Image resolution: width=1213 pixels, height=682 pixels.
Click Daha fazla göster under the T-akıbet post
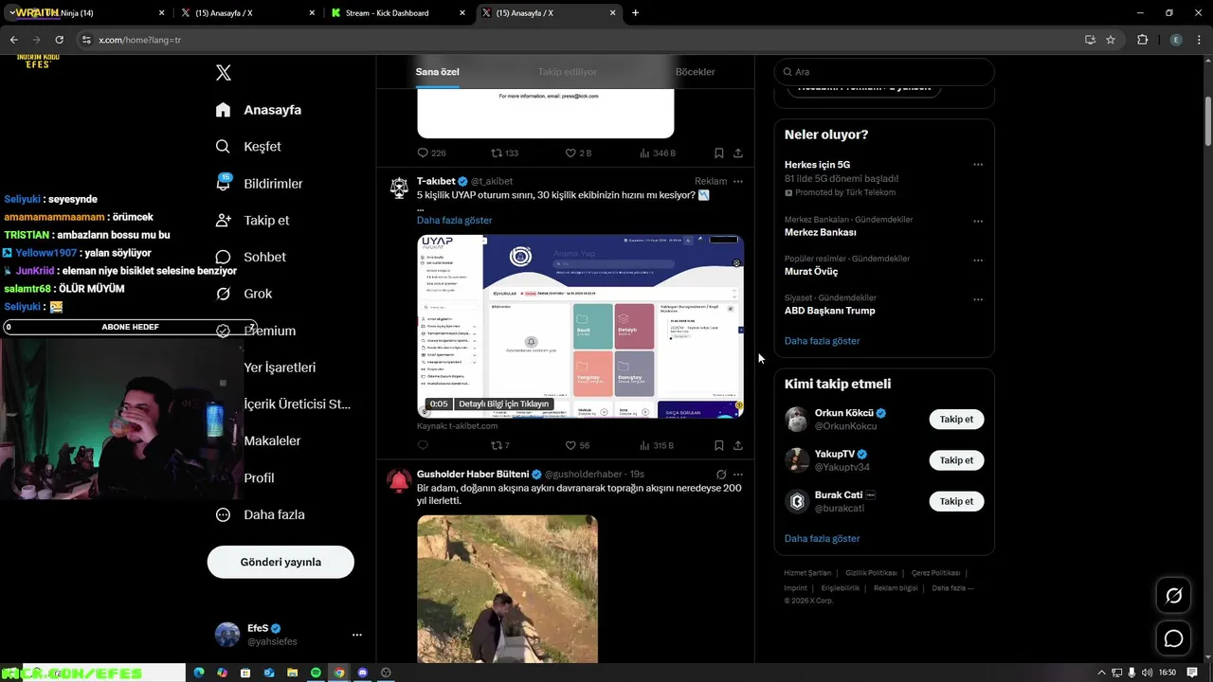pos(454,220)
